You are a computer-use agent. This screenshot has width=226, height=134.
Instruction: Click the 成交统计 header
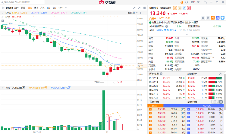pyautogui.click(x=192, y=74)
